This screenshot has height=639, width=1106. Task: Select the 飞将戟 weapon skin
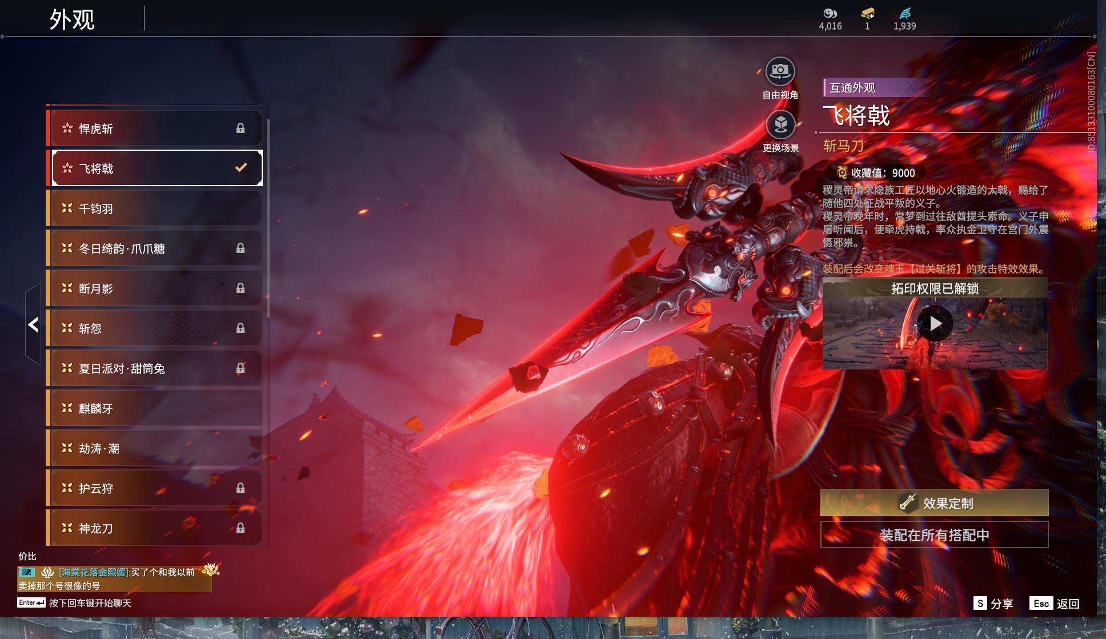pyautogui.click(x=154, y=168)
